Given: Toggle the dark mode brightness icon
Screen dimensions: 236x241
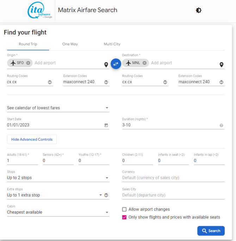Looking at the screenshot, I should (x=199, y=10).
